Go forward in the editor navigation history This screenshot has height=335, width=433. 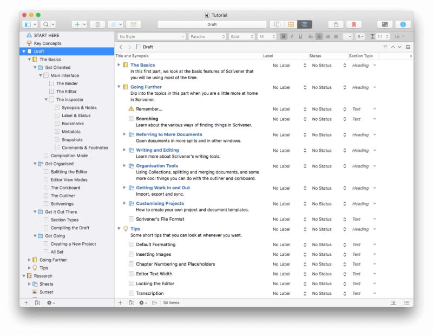(129, 47)
